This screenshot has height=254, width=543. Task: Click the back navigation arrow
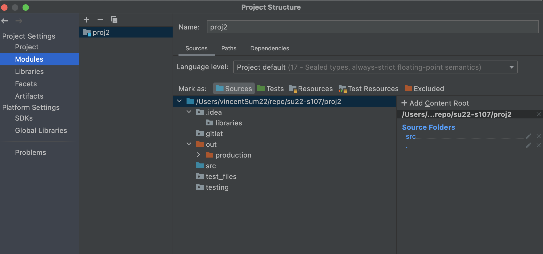[5, 21]
